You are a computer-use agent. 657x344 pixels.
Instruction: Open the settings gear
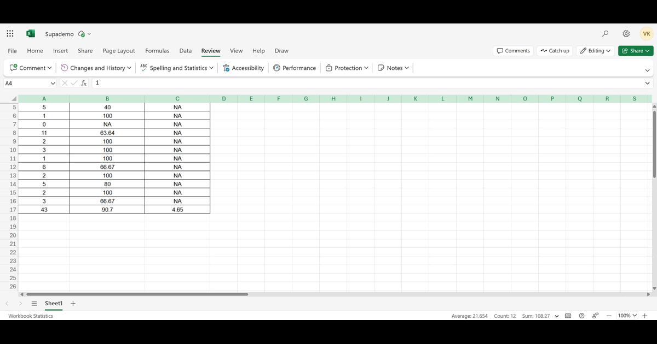coord(626,34)
